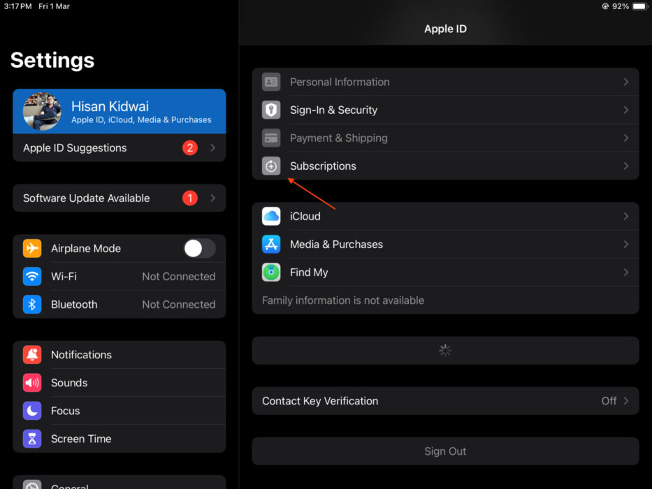The width and height of the screenshot is (652, 489).
Task: Tap Hisan Kidwai's profile picture
Action: click(x=41, y=111)
